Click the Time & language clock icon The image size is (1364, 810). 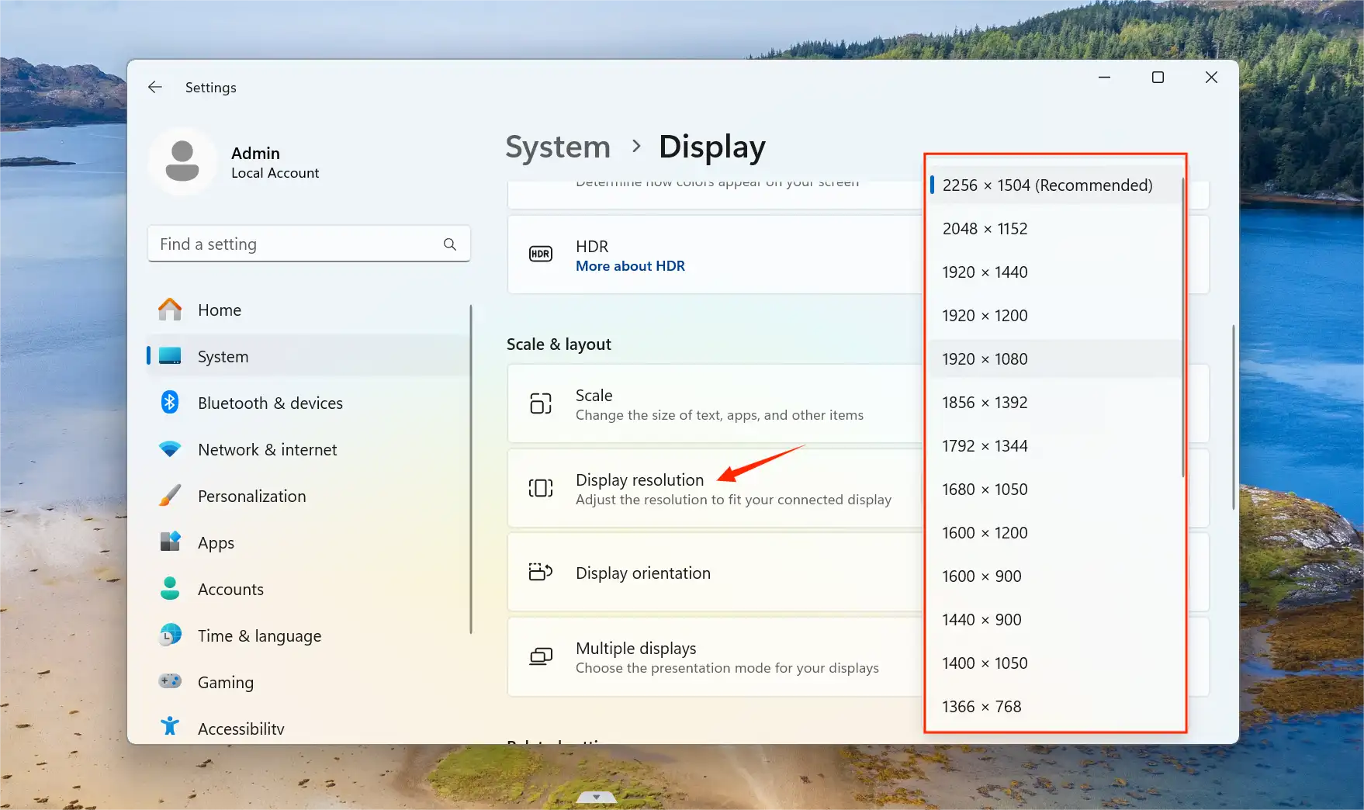coord(170,635)
